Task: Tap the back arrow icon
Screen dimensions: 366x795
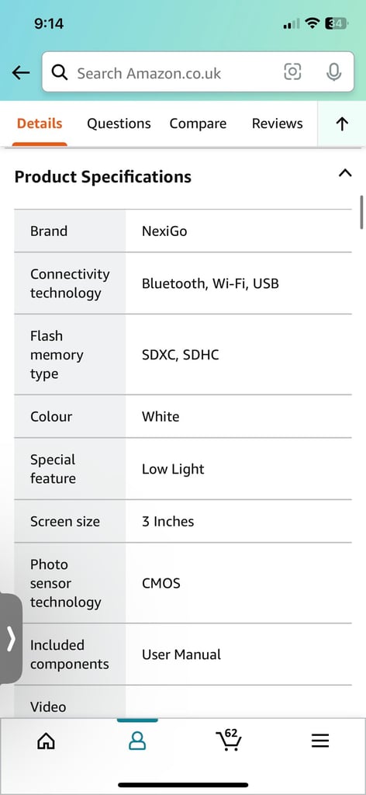Action: click(x=21, y=72)
